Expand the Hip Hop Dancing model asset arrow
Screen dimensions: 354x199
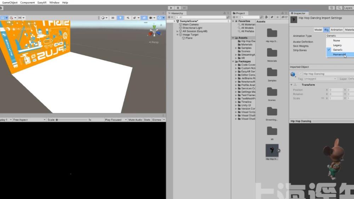click(x=279, y=150)
